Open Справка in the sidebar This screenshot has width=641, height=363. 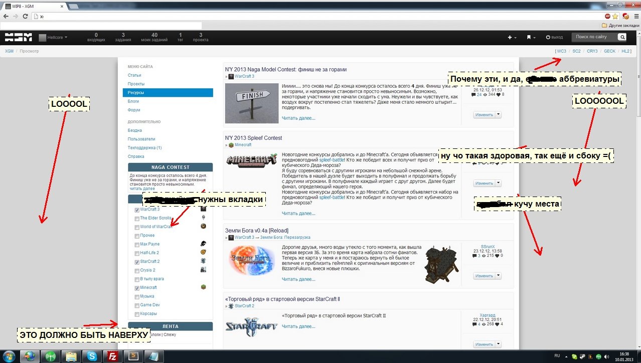click(135, 156)
